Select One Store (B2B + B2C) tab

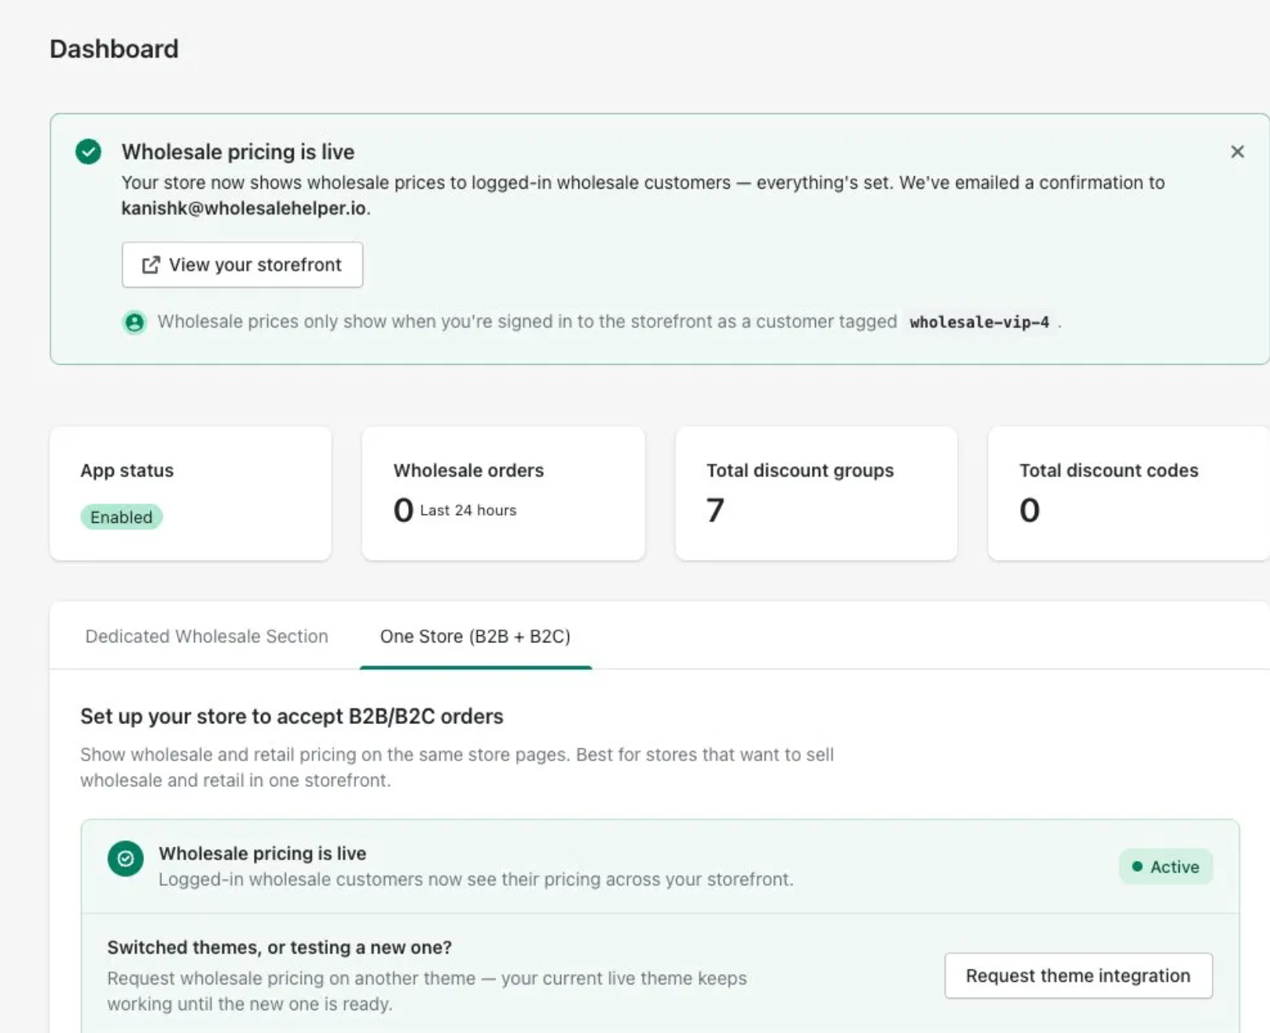point(475,636)
